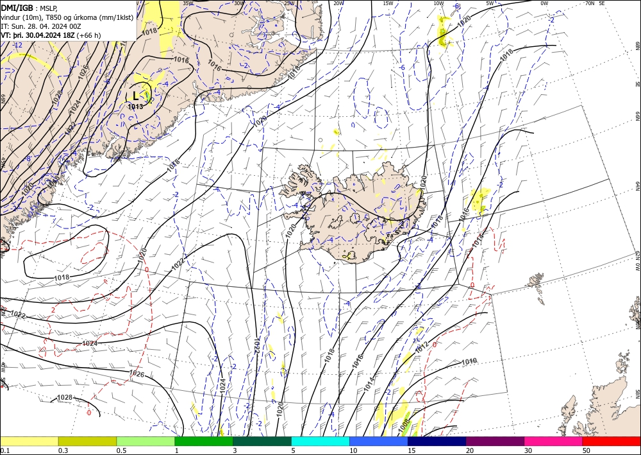Pick the cyan 5 mm legend swatch
This screenshot has height=455, width=641.
[x=320, y=441]
